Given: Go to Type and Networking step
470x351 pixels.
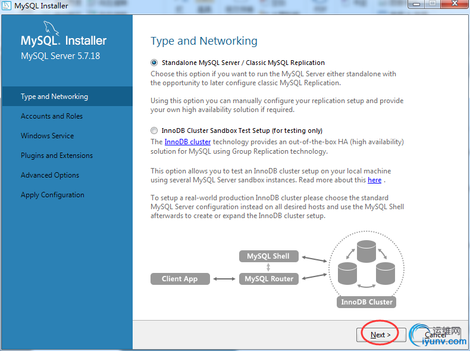Looking at the screenshot, I should click(x=67, y=97).
